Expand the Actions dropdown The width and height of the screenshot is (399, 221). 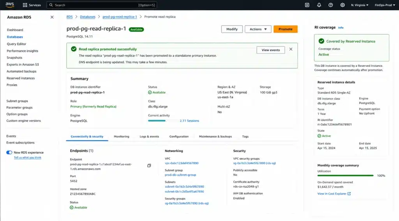[x=258, y=29]
